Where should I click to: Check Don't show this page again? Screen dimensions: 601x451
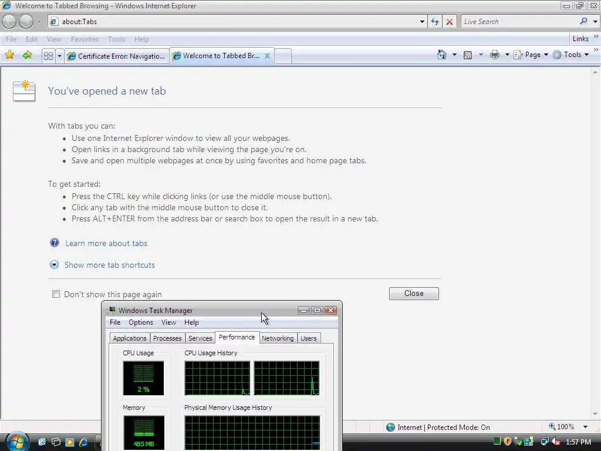[x=56, y=294]
